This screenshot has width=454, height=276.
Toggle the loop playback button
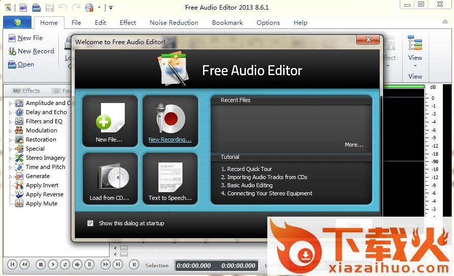coord(65,264)
